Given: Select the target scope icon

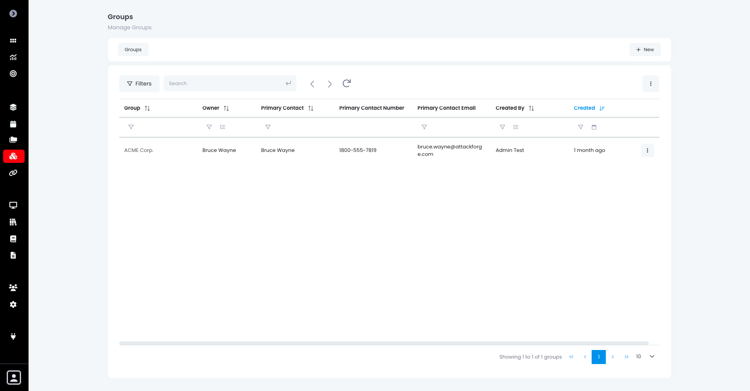Looking at the screenshot, I should tap(13, 74).
